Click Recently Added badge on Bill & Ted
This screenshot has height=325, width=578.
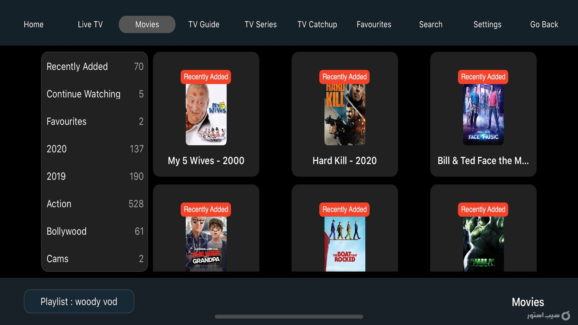click(483, 77)
